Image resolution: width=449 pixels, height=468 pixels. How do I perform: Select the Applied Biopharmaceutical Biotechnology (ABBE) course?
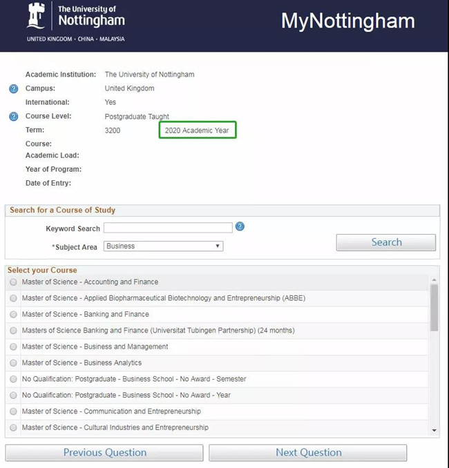[x=13, y=298]
